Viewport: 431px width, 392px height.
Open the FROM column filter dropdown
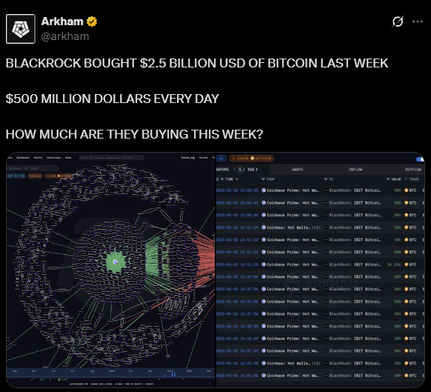pyautogui.click(x=263, y=179)
